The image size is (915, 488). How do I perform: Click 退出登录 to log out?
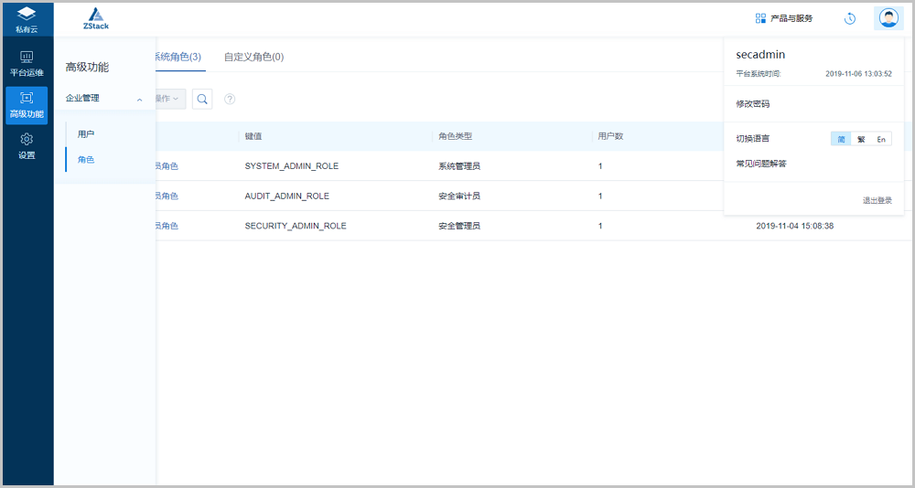tap(877, 200)
